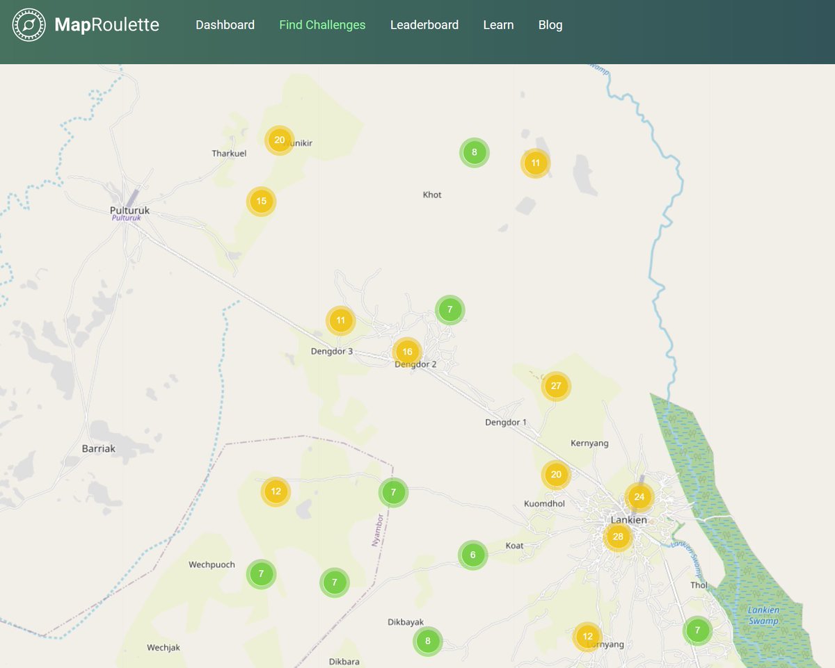Open the green cluster of 6 near Koat

click(472, 555)
